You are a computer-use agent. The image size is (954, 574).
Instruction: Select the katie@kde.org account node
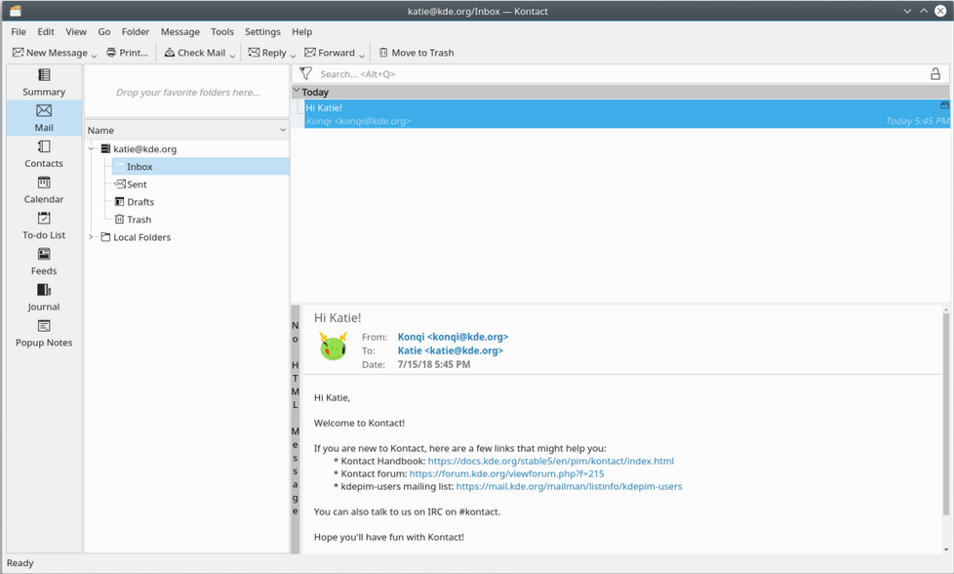139,148
